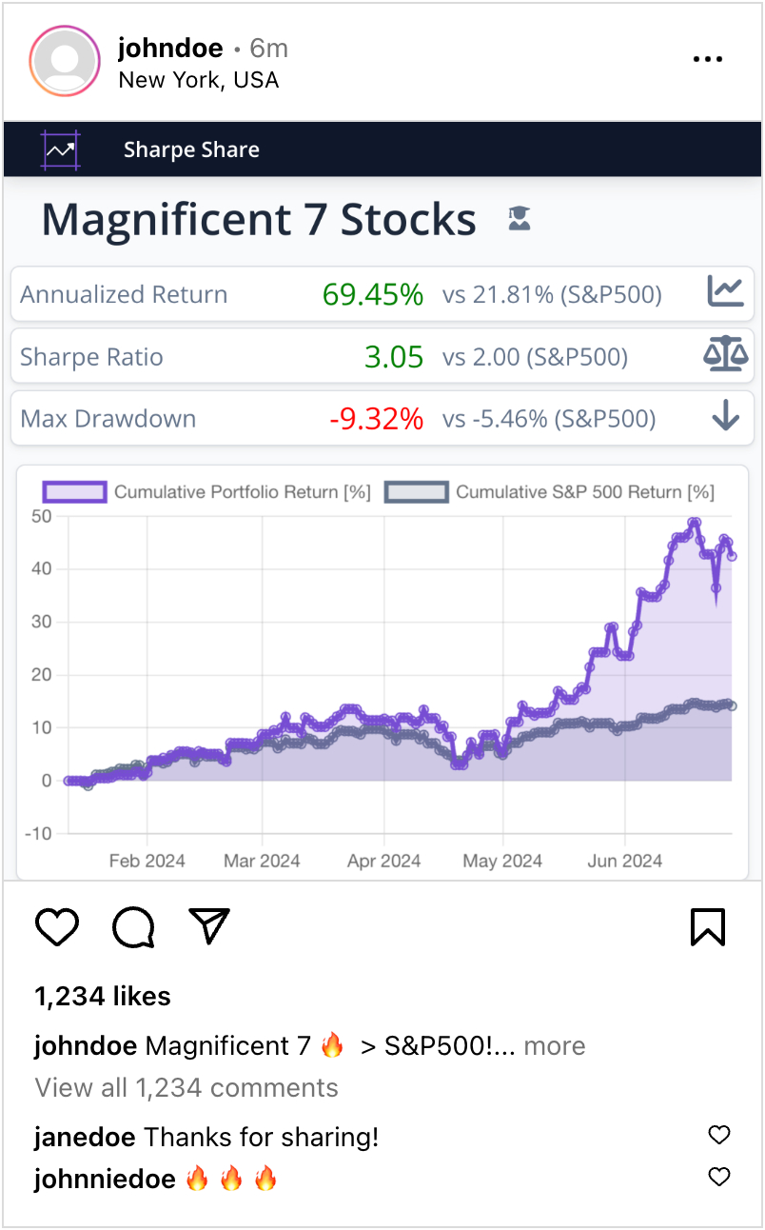Click the Sharpe Share logo icon
This screenshot has height=1230, width=765.
[x=59, y=149]
